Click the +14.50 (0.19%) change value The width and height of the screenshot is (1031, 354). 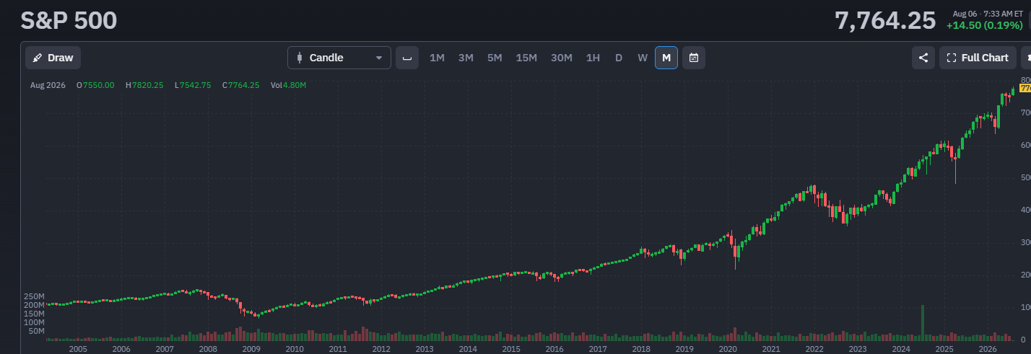985,25
